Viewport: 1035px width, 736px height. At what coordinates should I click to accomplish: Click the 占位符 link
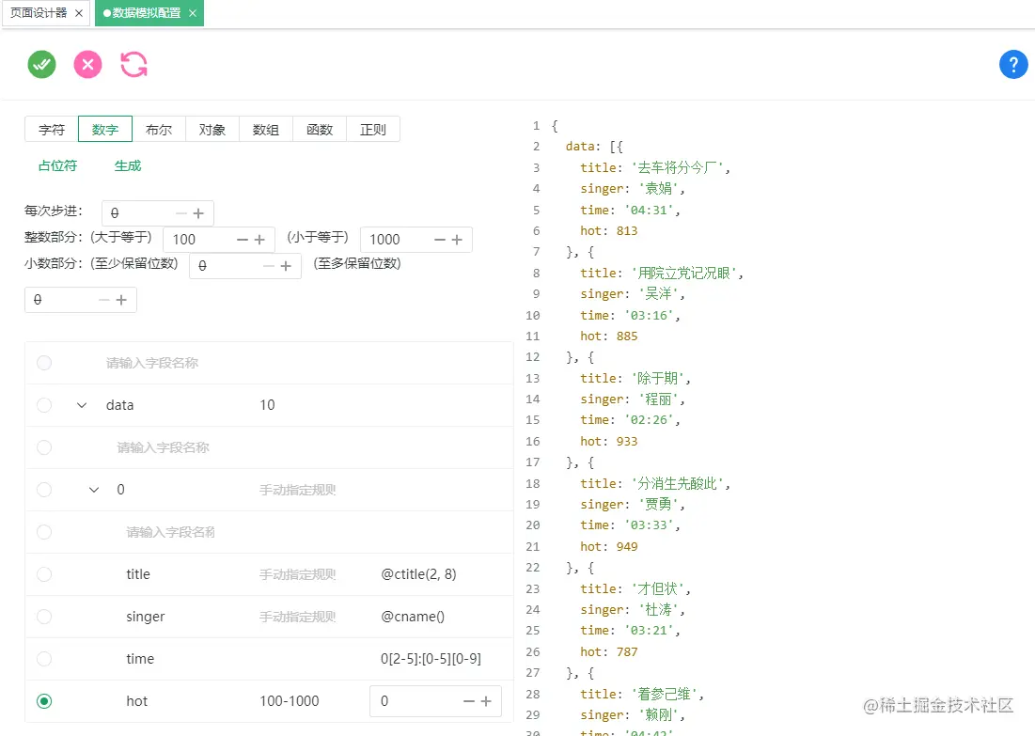[57, 165]
